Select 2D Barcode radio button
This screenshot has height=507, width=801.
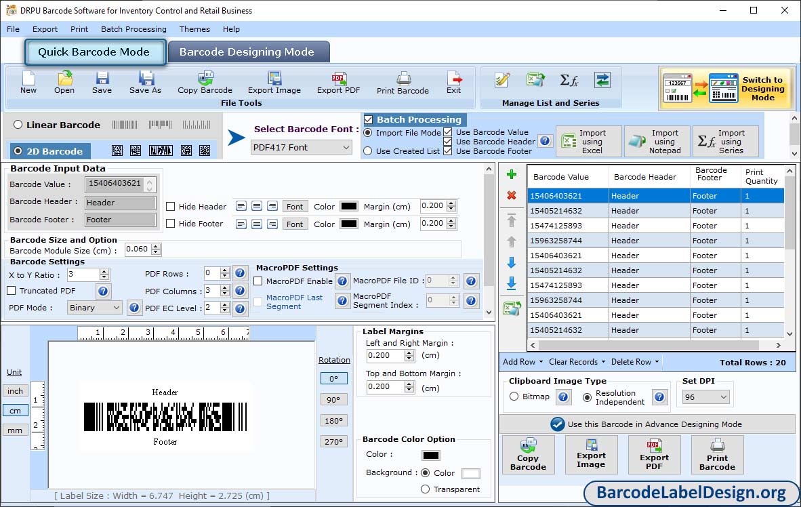(18, 151)
